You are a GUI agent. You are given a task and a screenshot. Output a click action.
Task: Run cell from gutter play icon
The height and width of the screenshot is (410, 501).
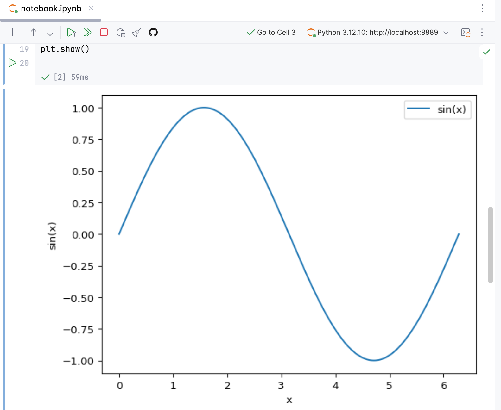point(12,63)
